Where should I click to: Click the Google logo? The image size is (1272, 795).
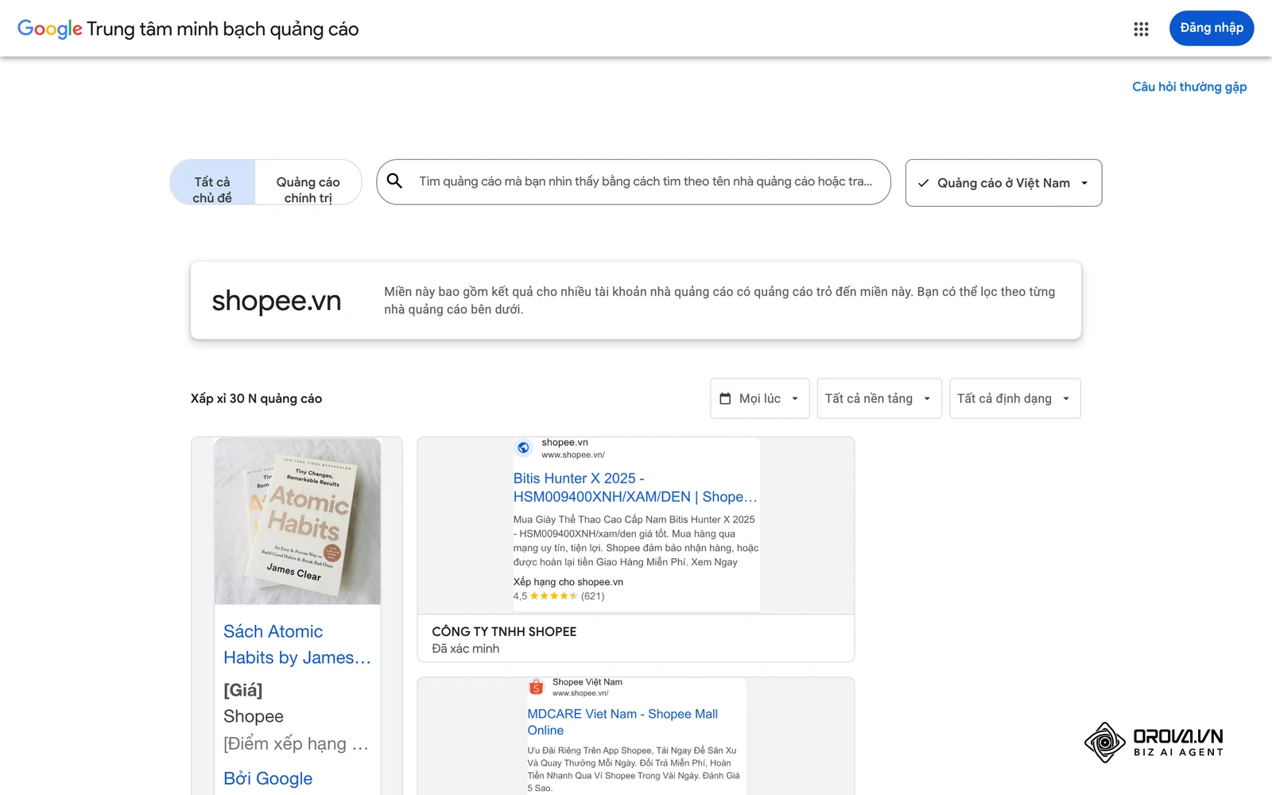click(49, 29)
